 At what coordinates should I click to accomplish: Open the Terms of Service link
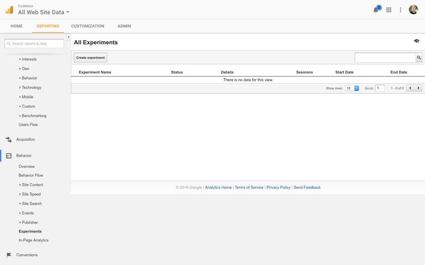click(x=249, y=187)
